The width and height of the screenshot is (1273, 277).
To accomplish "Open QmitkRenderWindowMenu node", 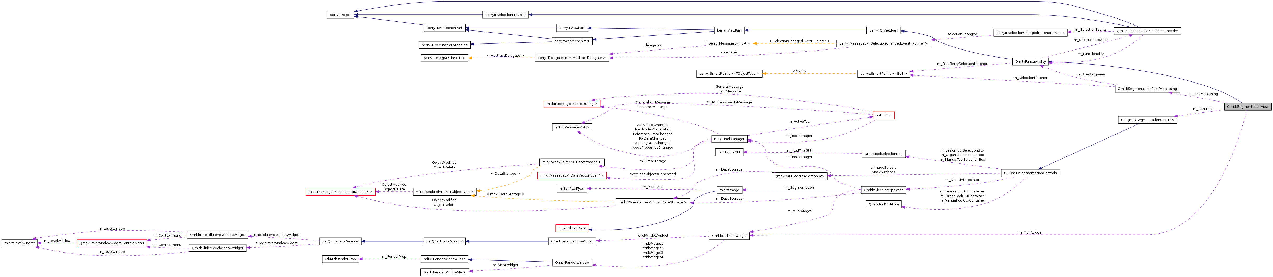I will tap(444, 272).
